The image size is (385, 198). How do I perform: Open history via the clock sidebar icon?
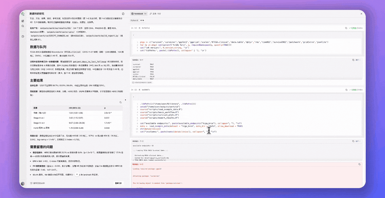pyautogui.click(x=23, y=36)
